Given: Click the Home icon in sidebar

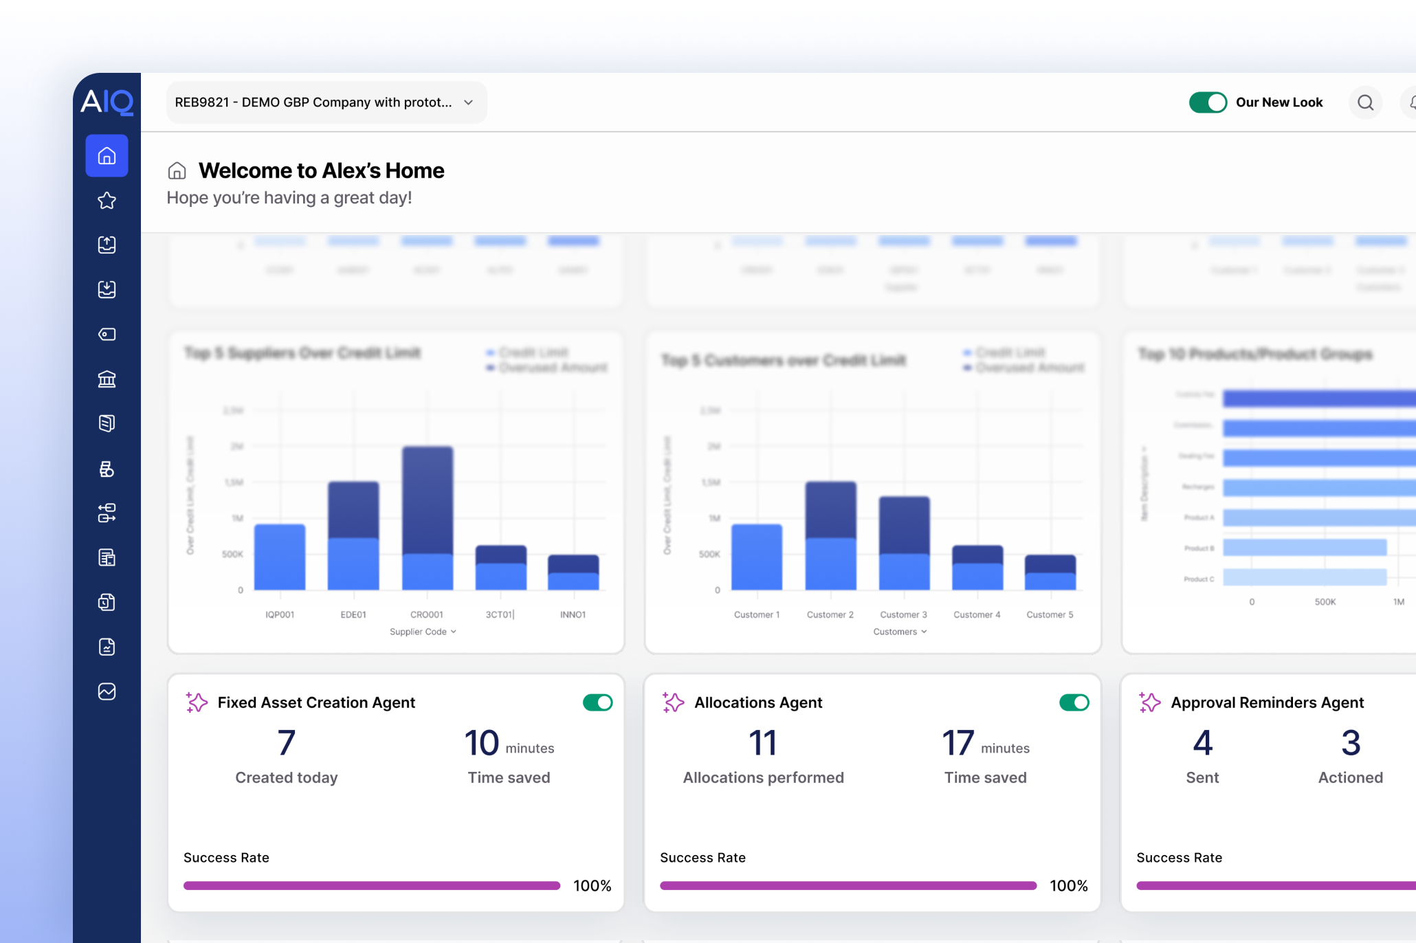Looking at the screenshot, I should (107, 156).
